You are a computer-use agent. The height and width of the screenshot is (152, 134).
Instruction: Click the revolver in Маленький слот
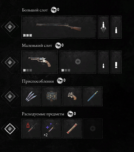40,62
